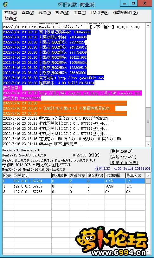
Task: Click the 毒蜘蛛 monster status line
Action: click(36, 165)
